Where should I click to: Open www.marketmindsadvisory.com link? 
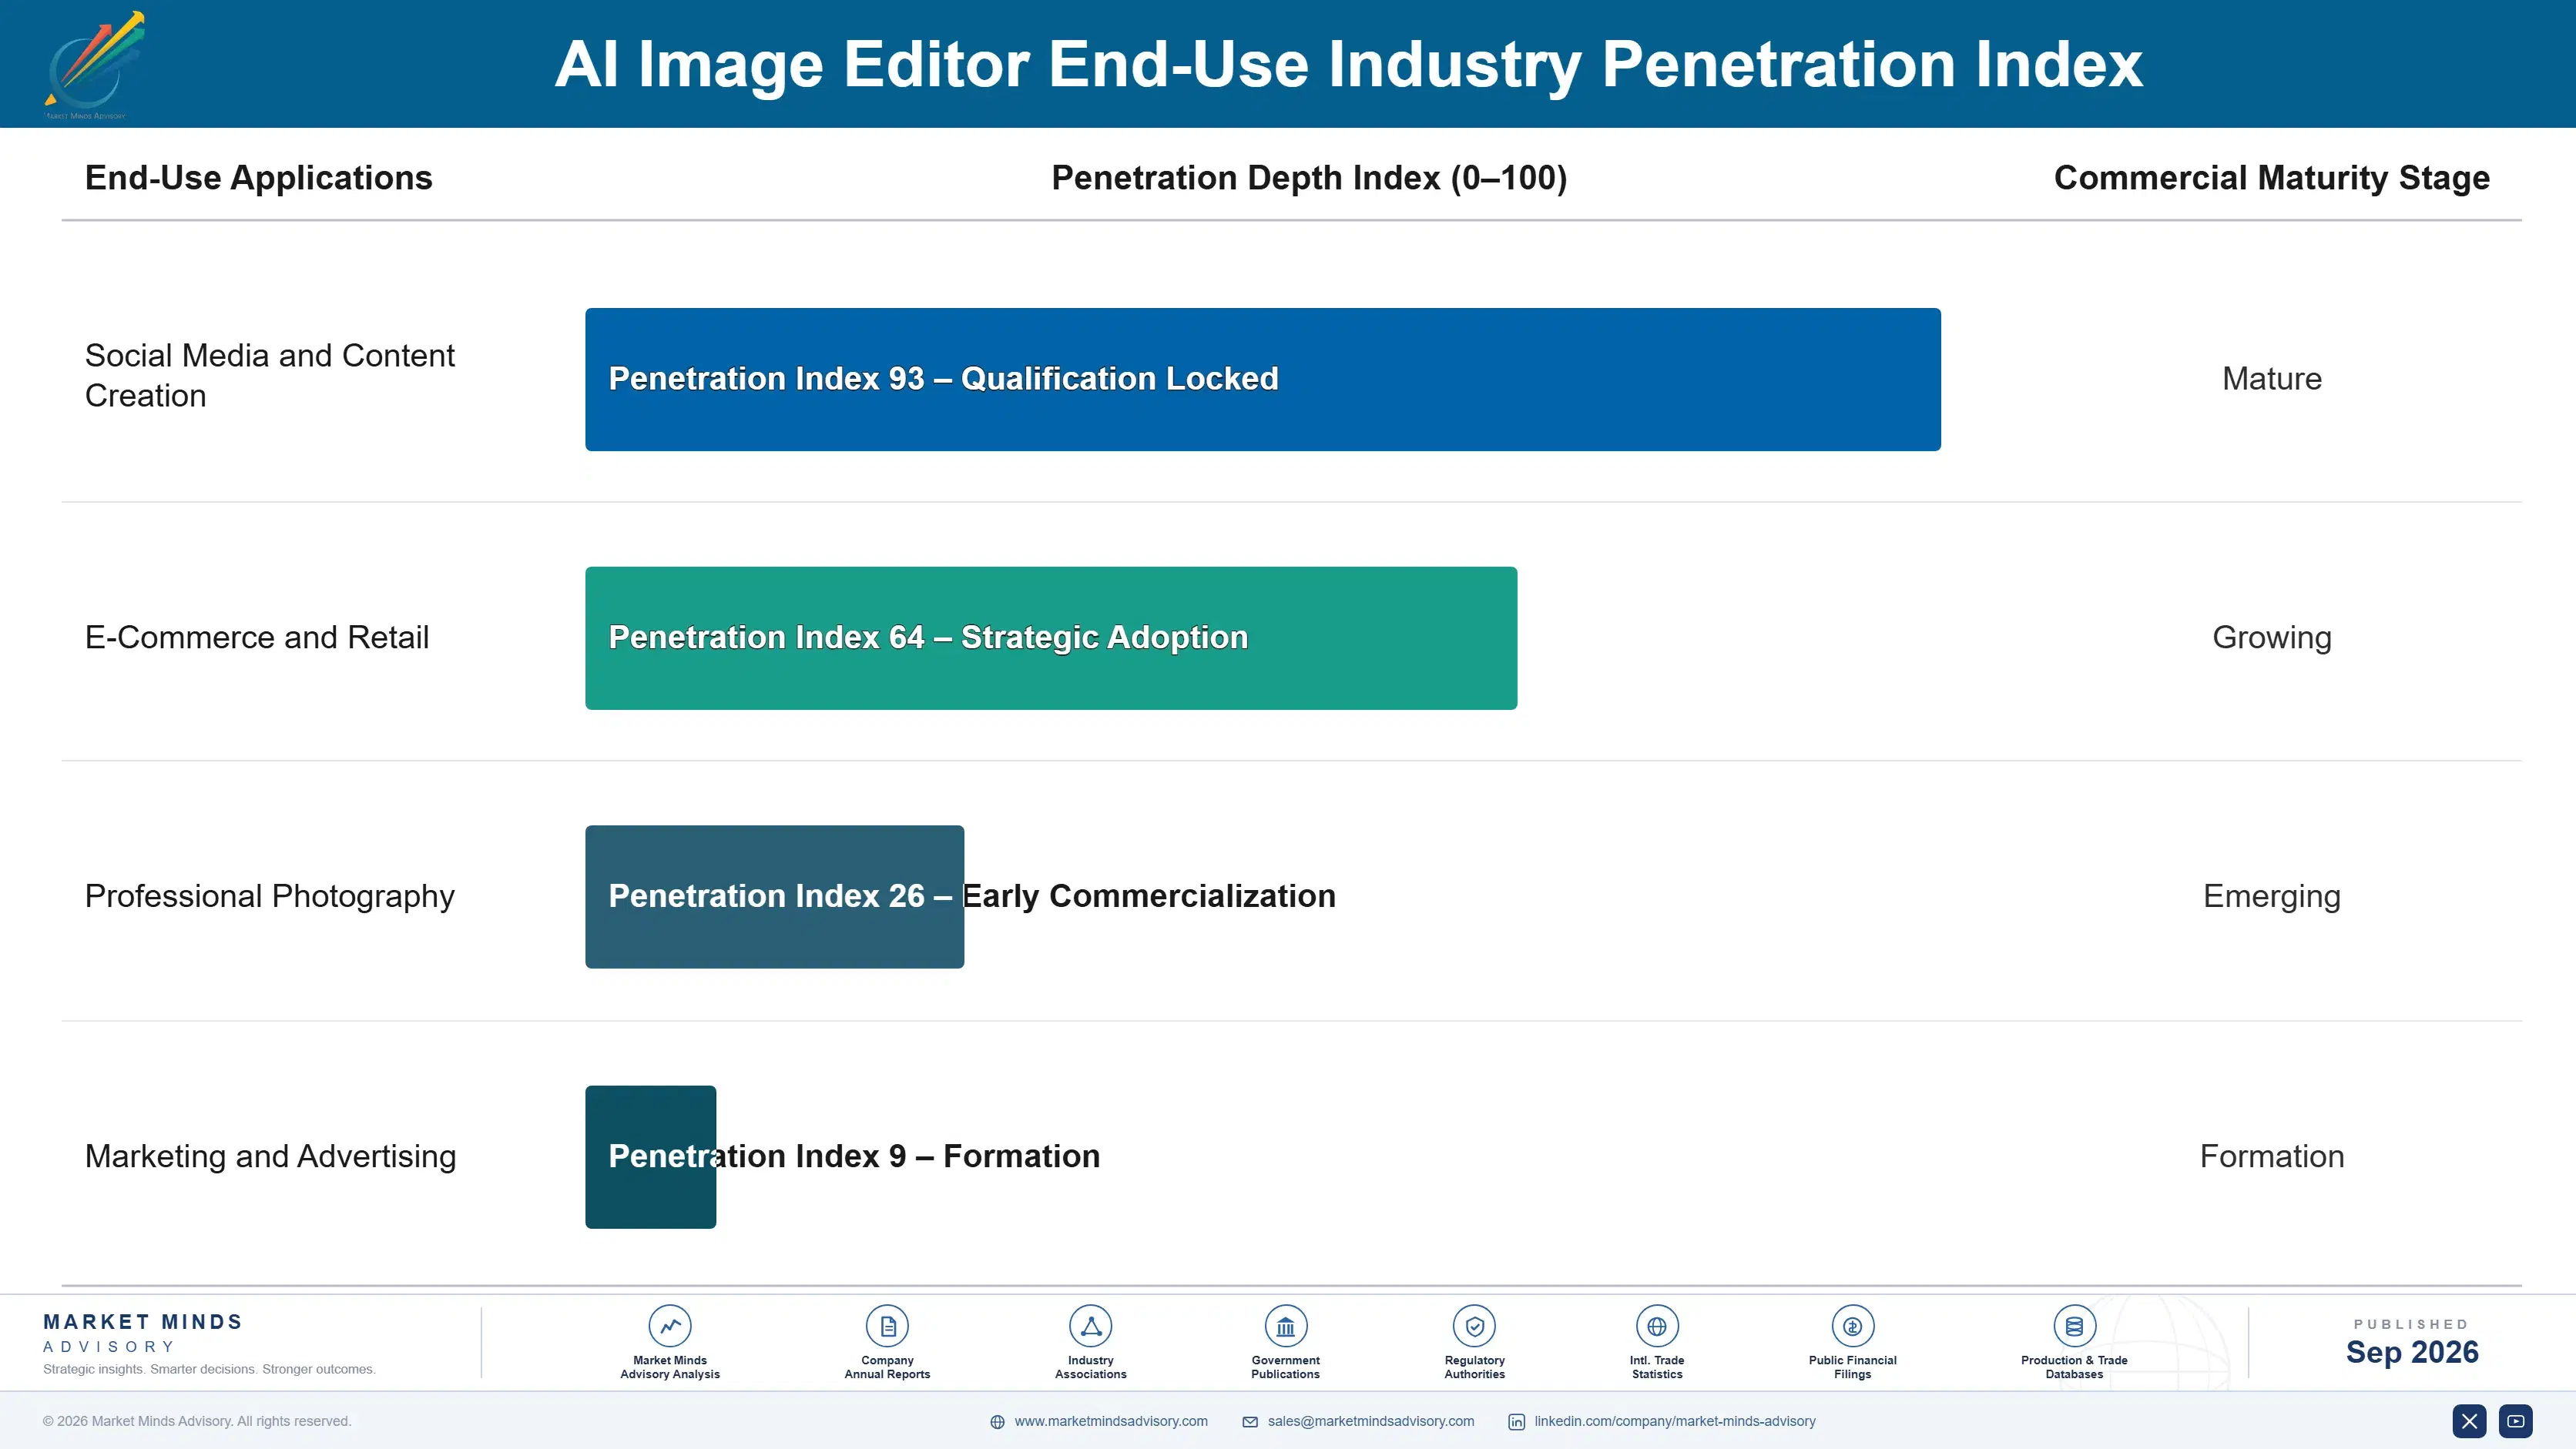pos(1111,1421)
